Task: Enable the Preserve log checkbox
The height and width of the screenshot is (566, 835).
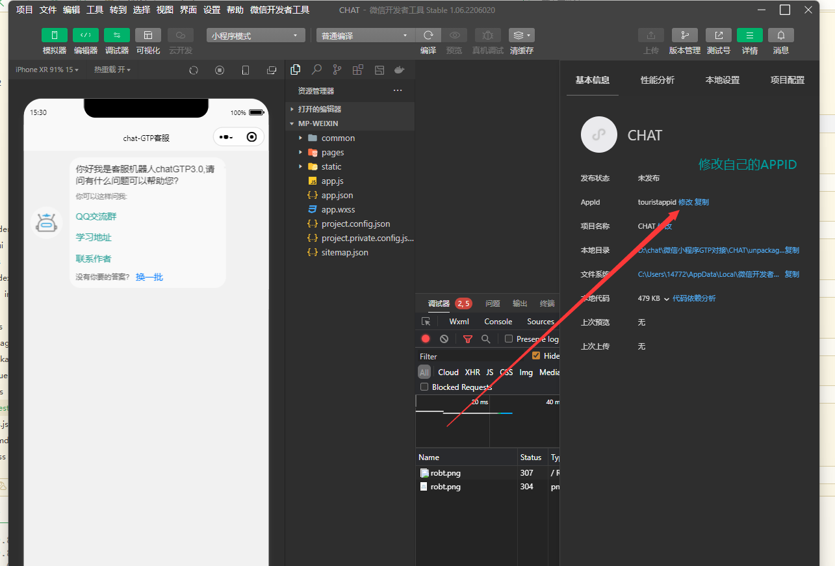Action: pyautogui.click(x=509, y=339)
